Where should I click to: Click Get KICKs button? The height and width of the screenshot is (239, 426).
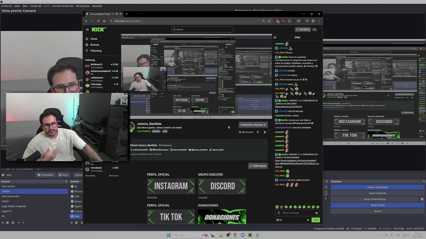click(x=303, y=30)
